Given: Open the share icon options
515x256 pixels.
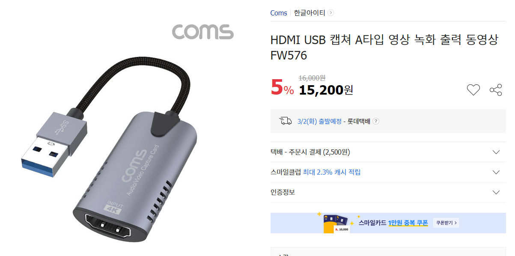Looking at the screenshot, I should [496, 90].
